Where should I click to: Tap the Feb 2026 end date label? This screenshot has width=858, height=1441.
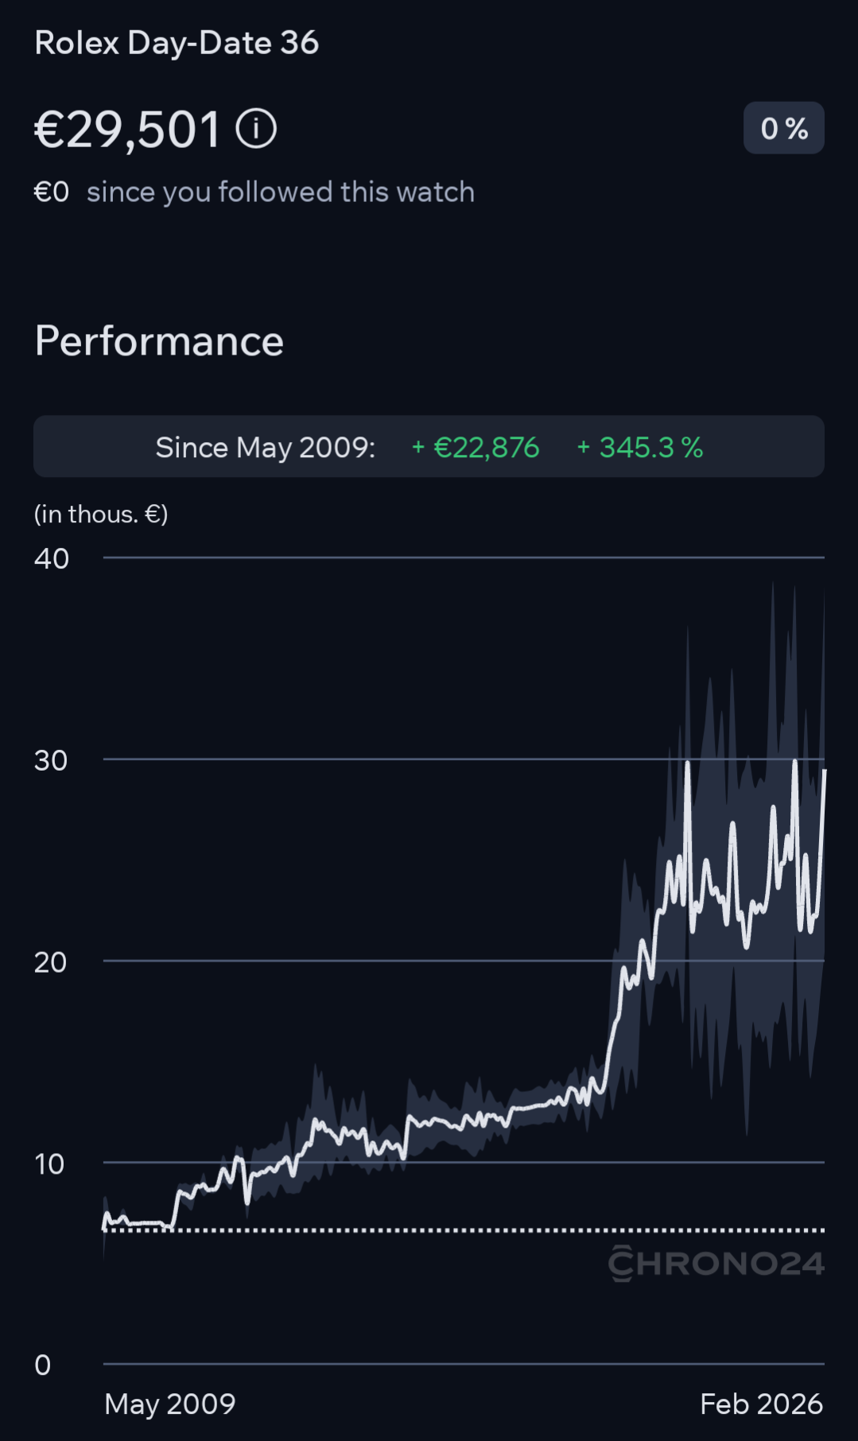(x=761, y=1404)
